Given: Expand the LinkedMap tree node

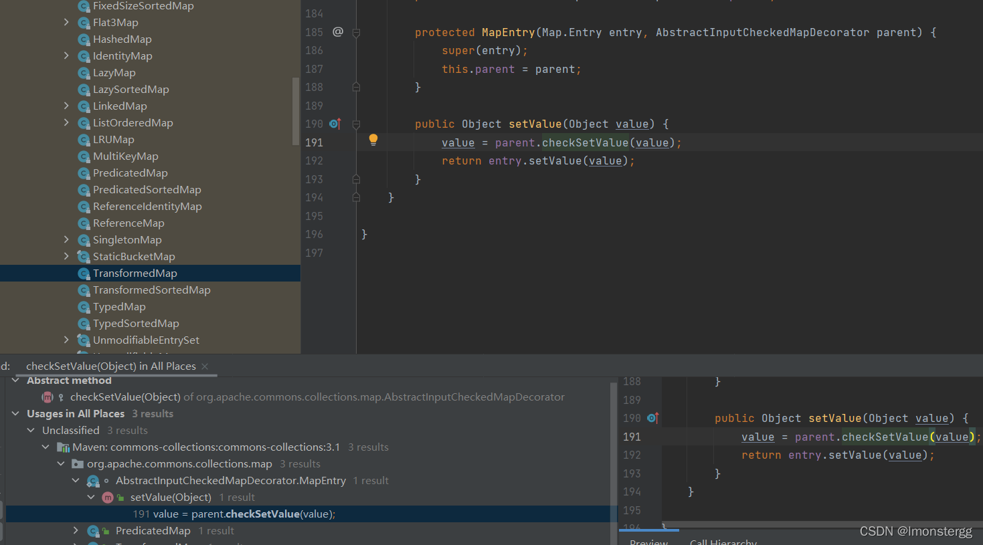Looking at the screenshot, I should (66, 106).
